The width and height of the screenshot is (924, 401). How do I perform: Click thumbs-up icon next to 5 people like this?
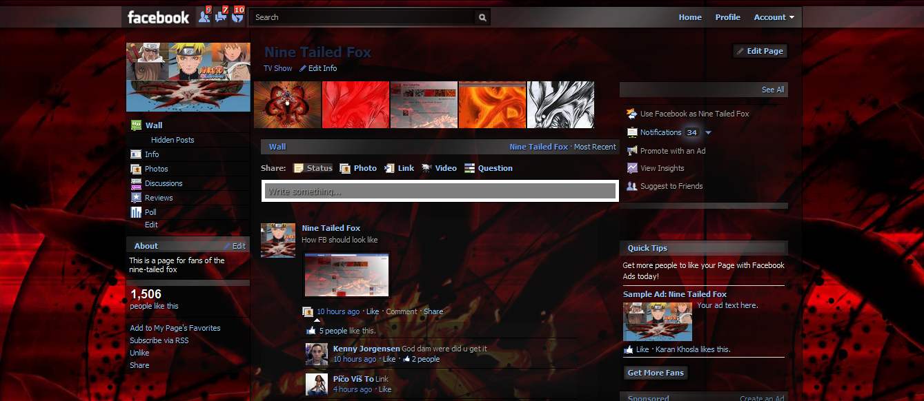click(x=311, y=331)
